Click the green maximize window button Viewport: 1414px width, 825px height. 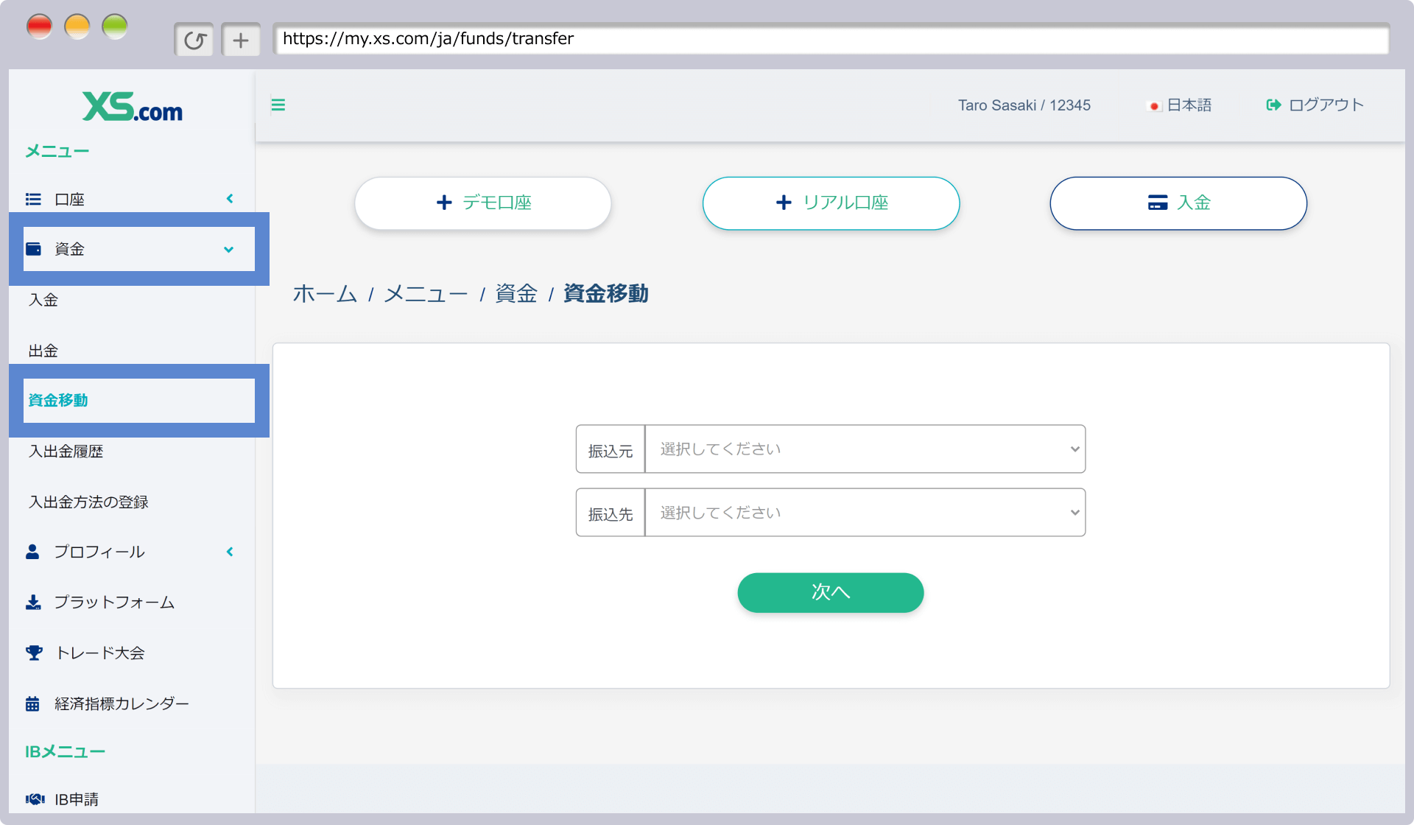pyautogui.click(x=115, y=27)
